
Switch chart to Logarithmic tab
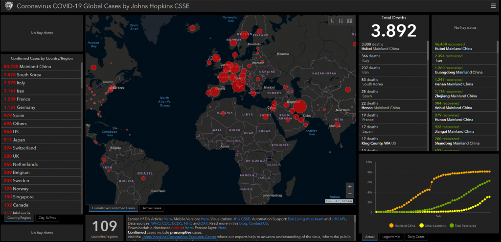391,237
